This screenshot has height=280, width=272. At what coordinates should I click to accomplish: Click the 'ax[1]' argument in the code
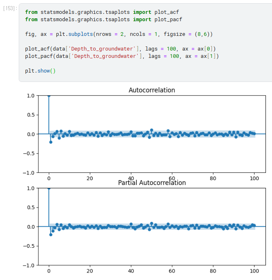(208, 56)
